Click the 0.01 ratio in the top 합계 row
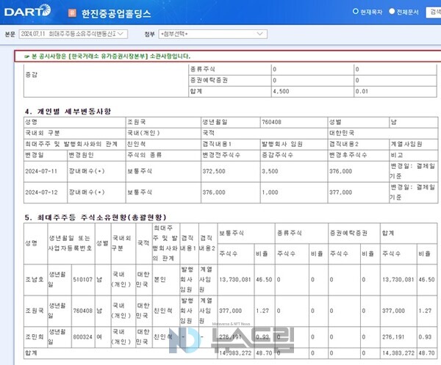The height and width of the screenshot is (365, 441). [362, 91]
